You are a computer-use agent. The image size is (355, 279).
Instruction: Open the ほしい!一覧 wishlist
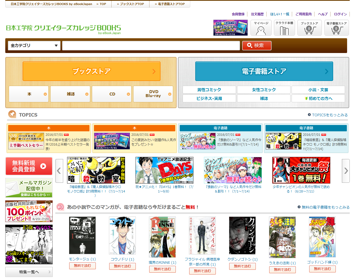click(x=280, y=14)
